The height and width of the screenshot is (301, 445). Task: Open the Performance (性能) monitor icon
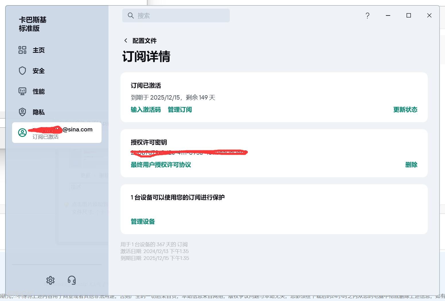[22, 92]
